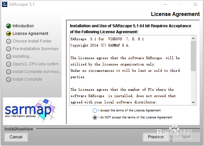The width and height of the screenshot is (204, 146).
Task: Click the InstallAnywhere label
Action: pos(19,129)
